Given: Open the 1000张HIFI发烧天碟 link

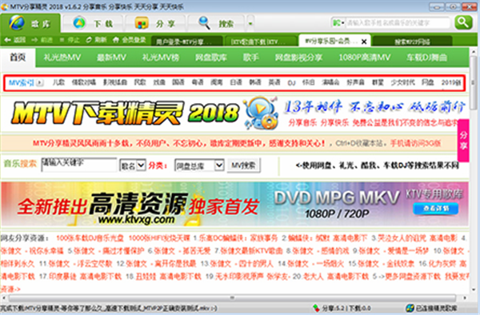Looking at the screenshot, I should point(159,238).
